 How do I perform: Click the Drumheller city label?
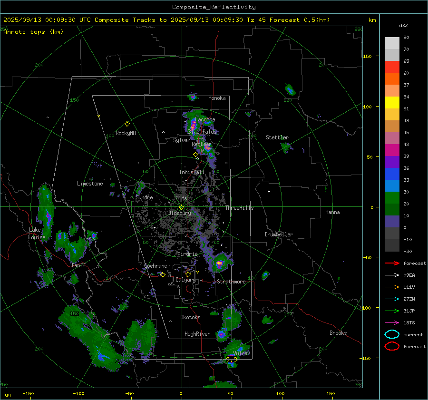279,234
